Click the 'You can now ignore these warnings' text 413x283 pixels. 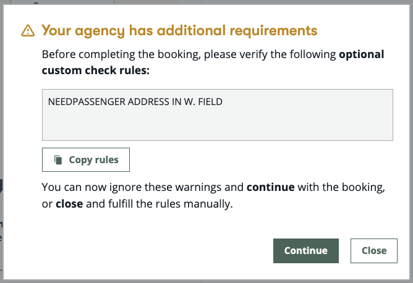pos(142,187)
